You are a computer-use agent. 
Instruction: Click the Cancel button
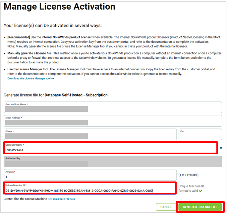166,207
